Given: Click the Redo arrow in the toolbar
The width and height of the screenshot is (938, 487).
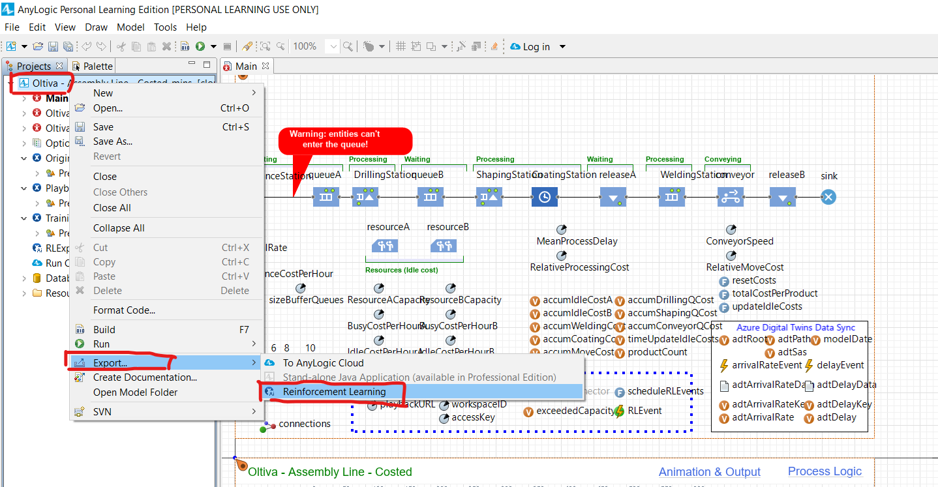Looking at the screenshot, I should (101, 46).
